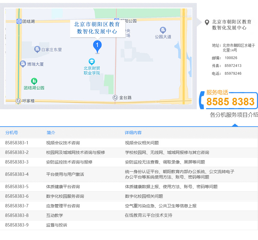Click the service phone number 8585 8383
Image resolution: width=258 pixels, height=240 pixels.
[x=230, y=102]
